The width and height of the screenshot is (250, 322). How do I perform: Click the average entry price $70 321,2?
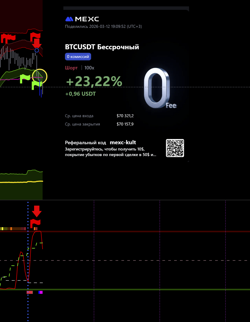(125, 116)
